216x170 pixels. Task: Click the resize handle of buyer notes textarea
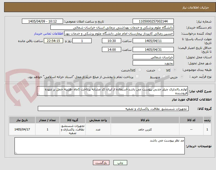16,153
